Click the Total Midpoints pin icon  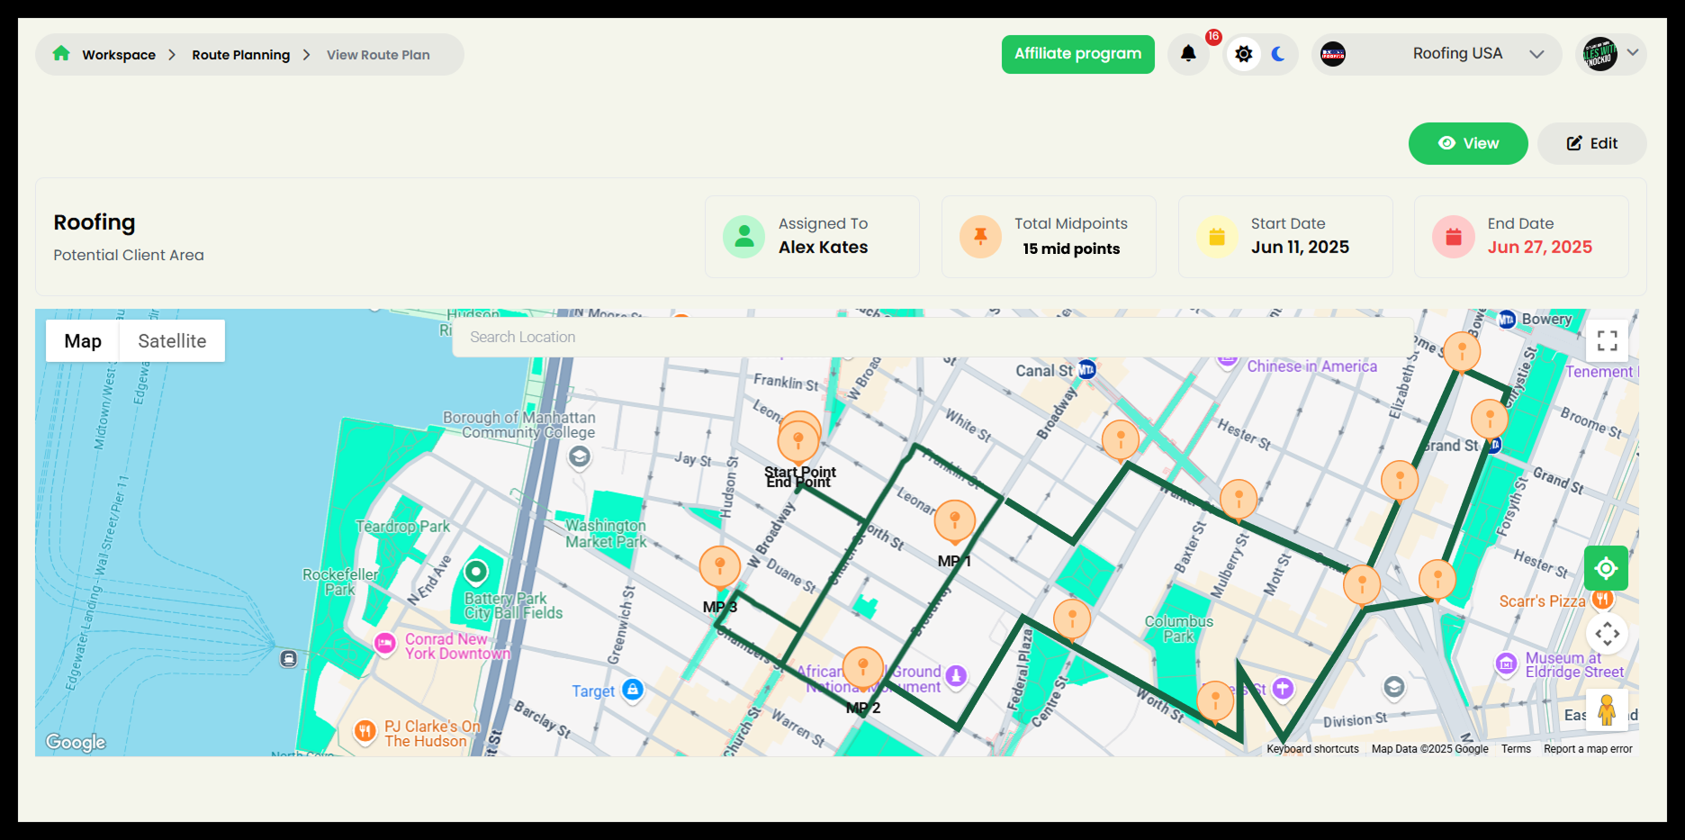click(980, 237)
